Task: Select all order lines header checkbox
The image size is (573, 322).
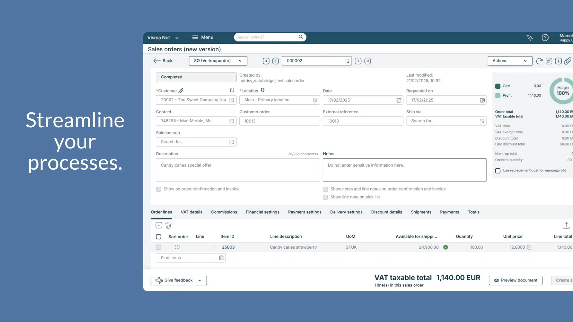Action: [158, 237]
